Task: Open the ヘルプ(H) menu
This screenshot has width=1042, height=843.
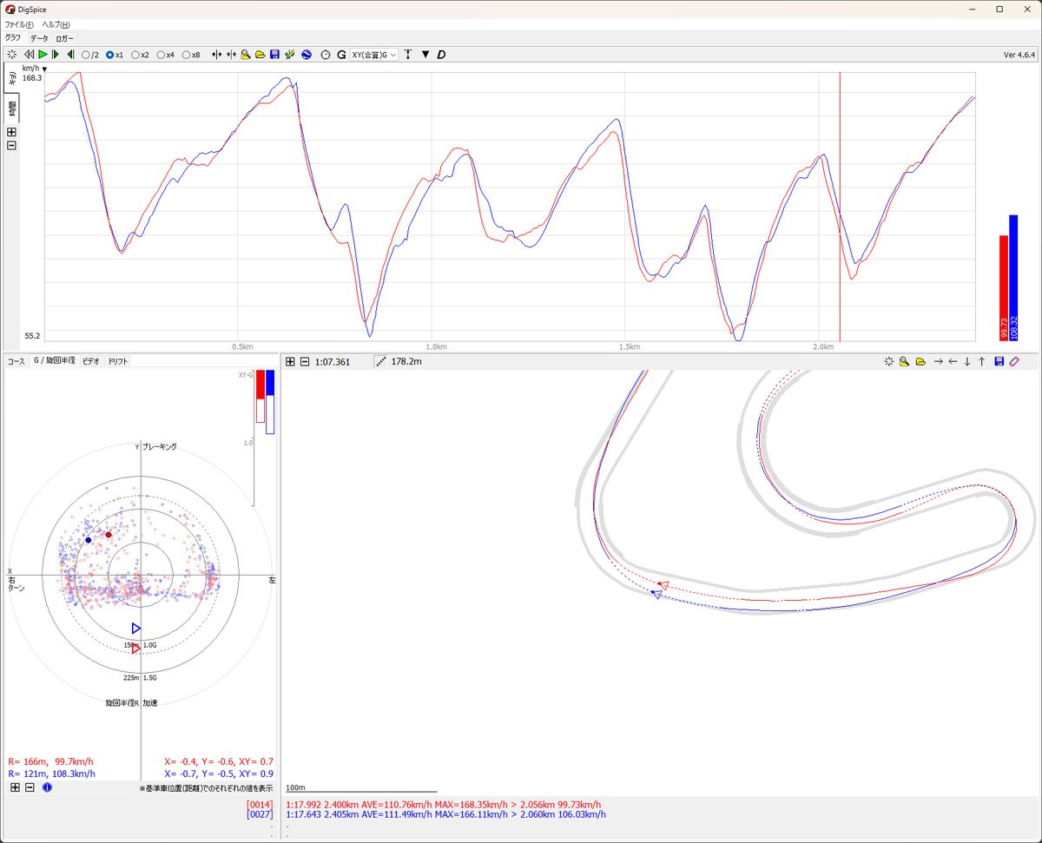Action: (56, 24)
